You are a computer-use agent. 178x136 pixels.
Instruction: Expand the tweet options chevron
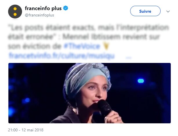click(x=168, y=11)
